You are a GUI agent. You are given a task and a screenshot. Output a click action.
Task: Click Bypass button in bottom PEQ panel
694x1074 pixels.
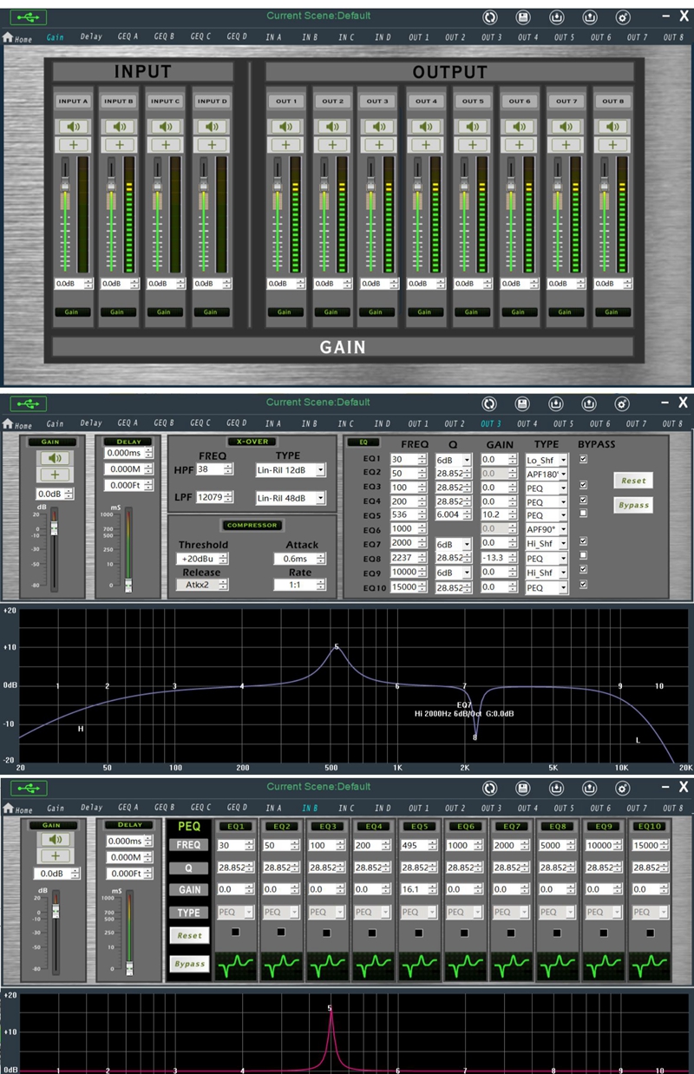point(189,964)
